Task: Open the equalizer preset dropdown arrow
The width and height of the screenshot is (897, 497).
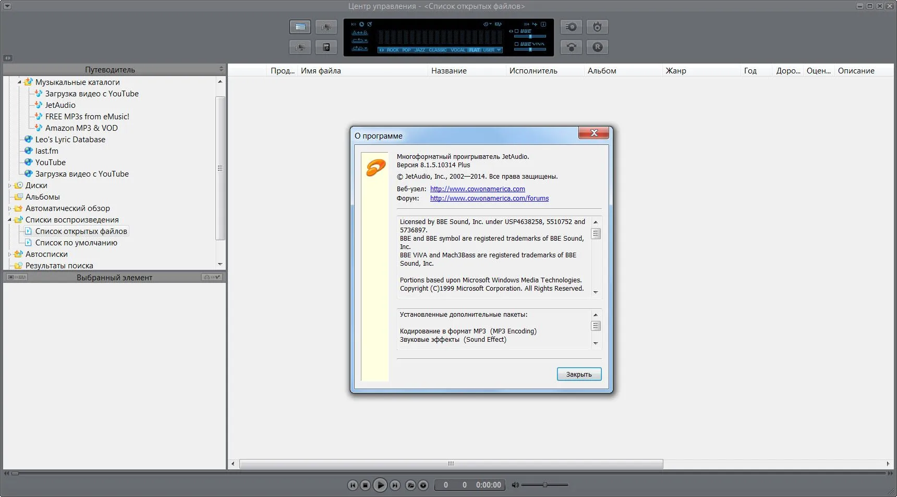Action: tap(499, 50)
